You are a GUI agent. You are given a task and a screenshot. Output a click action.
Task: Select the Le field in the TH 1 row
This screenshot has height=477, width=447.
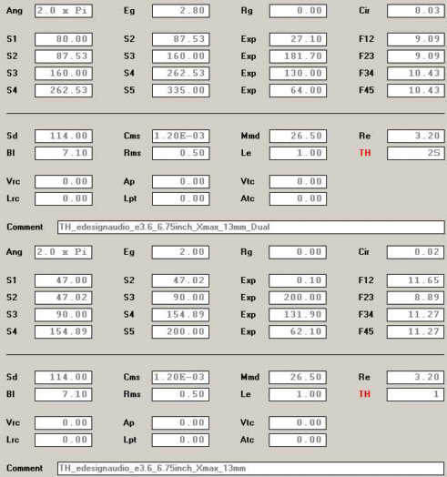[x=298, y=394]
